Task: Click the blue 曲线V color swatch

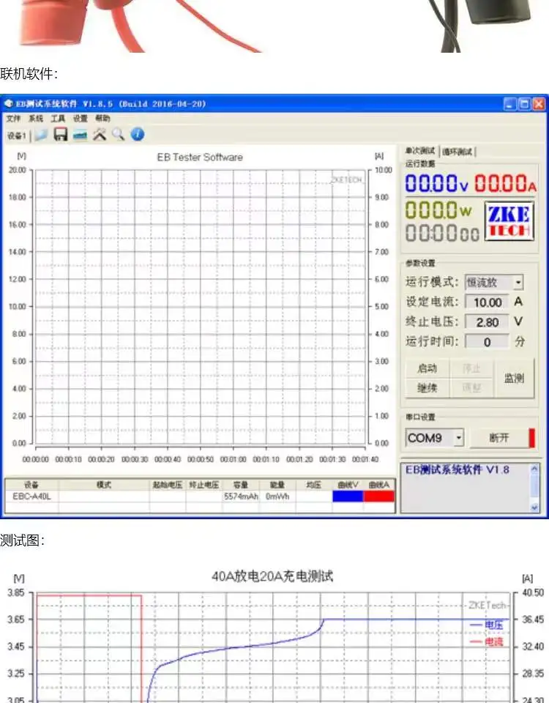Action: point(347,496)
